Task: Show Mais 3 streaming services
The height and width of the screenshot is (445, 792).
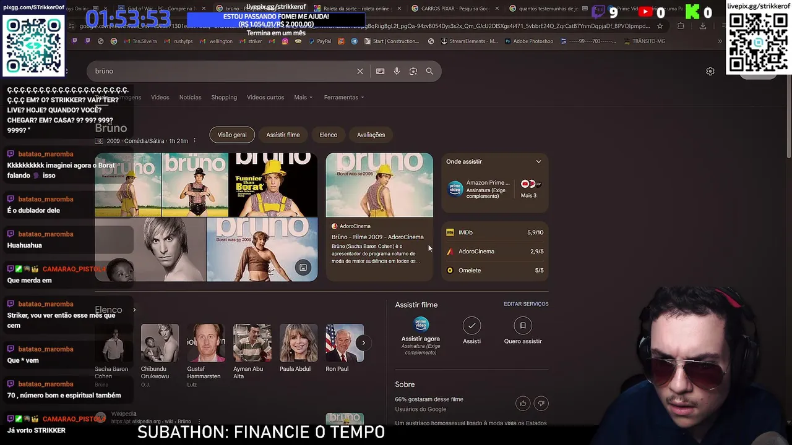Action: (x=529, y=189)
